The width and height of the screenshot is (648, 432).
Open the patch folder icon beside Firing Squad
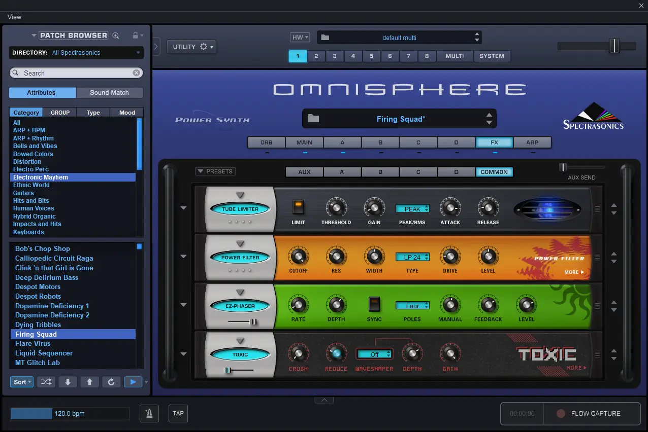point(313,119)
